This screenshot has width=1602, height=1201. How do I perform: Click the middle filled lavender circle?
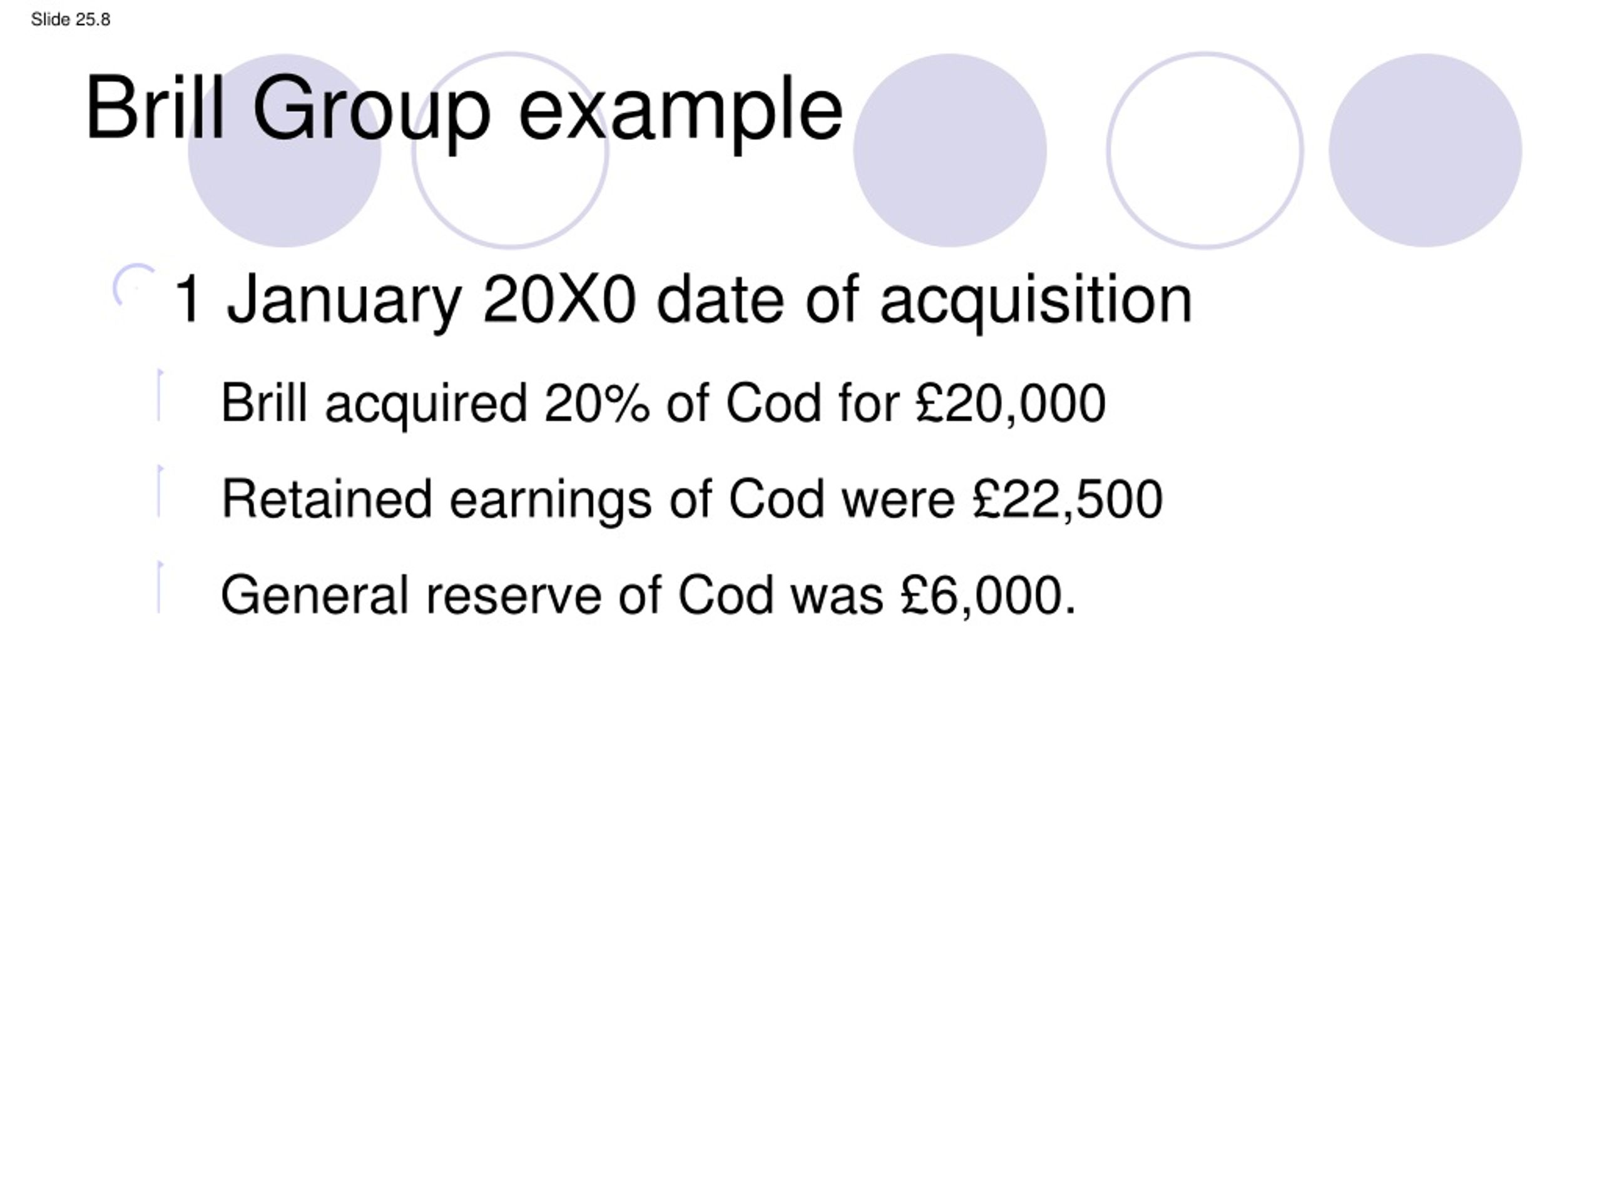949,151
